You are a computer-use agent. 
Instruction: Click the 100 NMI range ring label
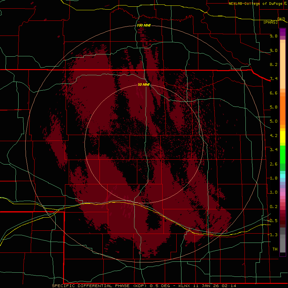pos(144,25)
